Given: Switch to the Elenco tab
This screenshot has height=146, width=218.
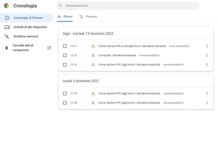Looking at the screenshot, I should [65, 17].
